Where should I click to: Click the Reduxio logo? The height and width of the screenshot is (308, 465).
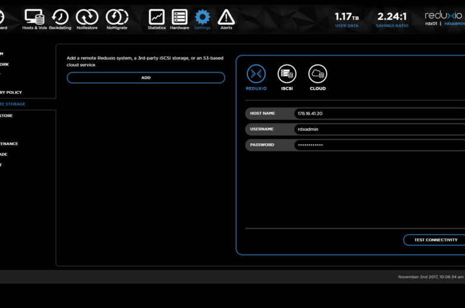coord(444,15)
